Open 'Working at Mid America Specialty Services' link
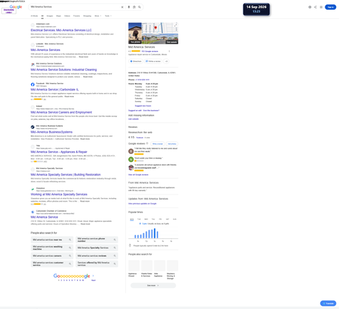 click(x=59, y=195)
